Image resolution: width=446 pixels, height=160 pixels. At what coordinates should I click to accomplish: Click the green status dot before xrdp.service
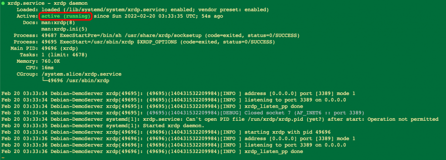tap(3, 3)
